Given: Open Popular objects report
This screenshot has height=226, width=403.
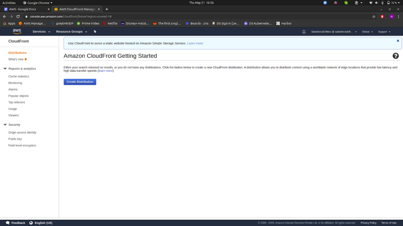Looking at the screenshot, I should 18,96.
